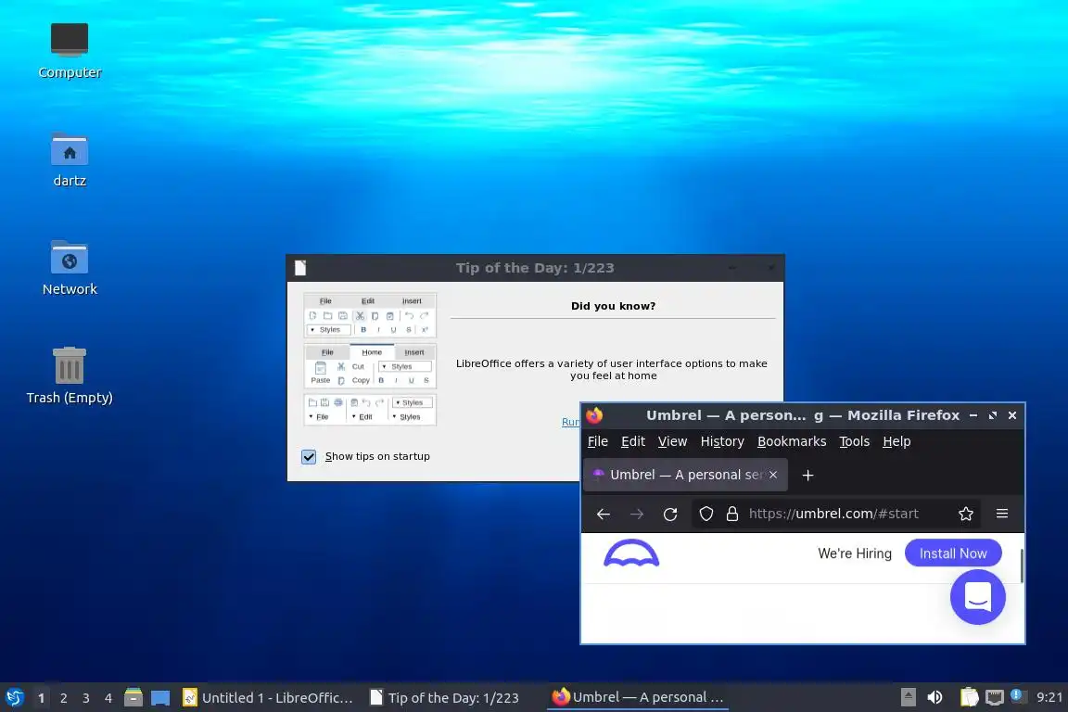Switch to the Untitled 1 - LibreOffice taskbar window
Viewport: 1068px width, 712px height.
click(268, 698)
